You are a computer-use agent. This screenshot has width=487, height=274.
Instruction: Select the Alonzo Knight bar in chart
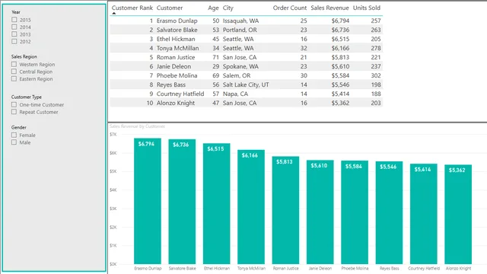point(458,215)
